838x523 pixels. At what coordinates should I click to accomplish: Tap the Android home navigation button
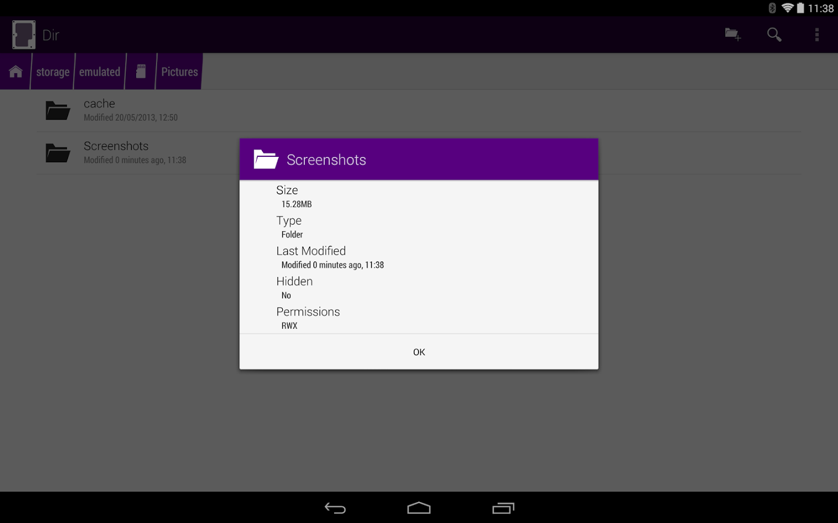point(419,508)
